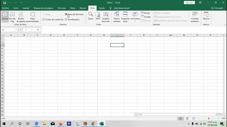Viewport: 227px width, 127px height.
Task: Click the zoom level 100% text
Action: pyautogui.click(x=223, y=119)
